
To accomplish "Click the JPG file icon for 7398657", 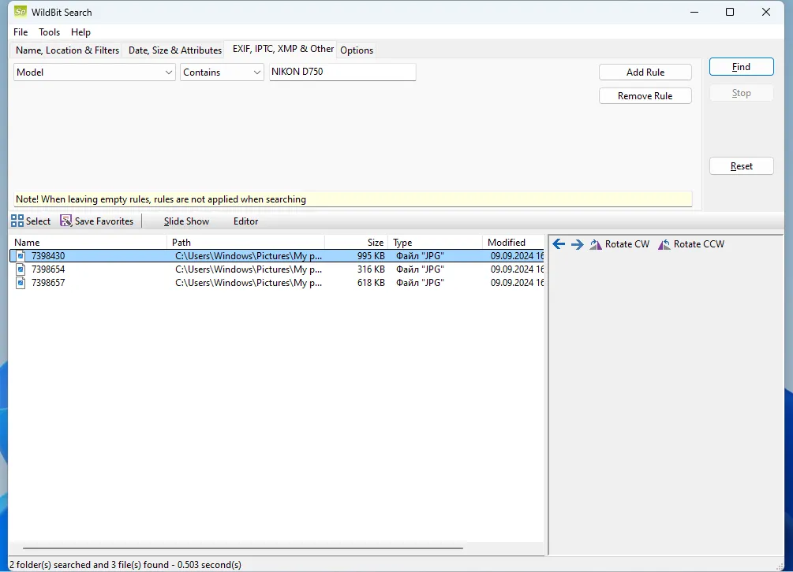I will (x=21, y=283).
